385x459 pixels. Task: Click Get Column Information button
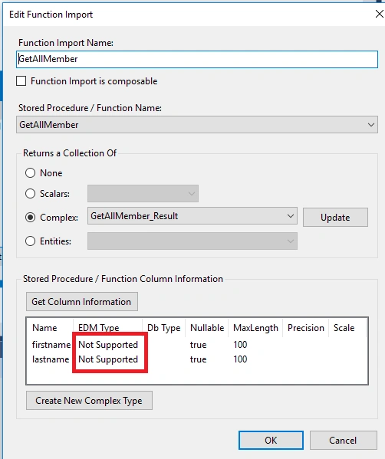(x=82, y=301)
